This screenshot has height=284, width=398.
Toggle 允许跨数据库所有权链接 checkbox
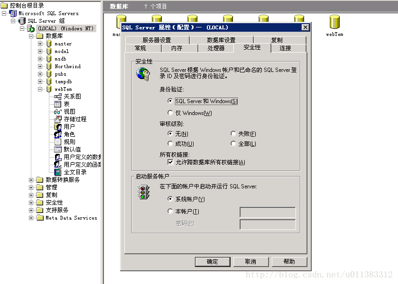point(170,162)
